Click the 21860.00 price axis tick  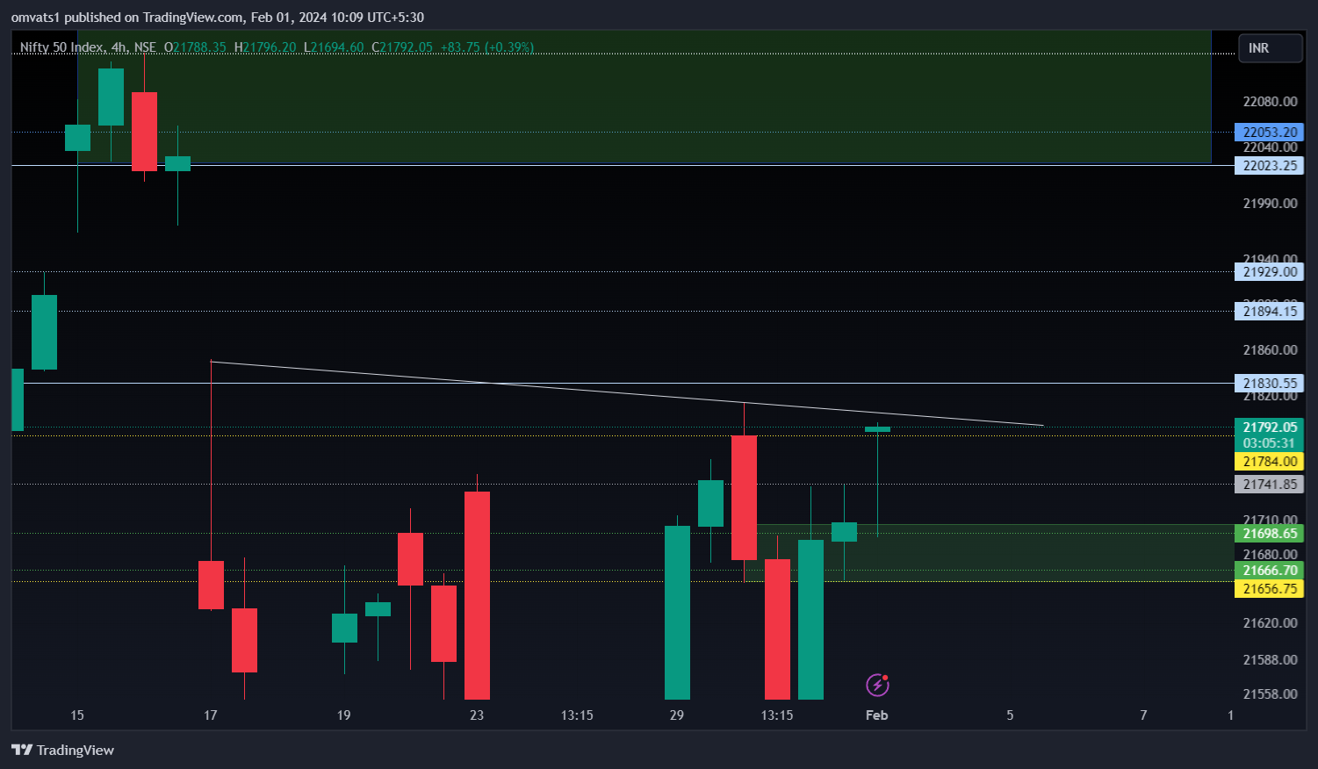(x=1270, y=350)
